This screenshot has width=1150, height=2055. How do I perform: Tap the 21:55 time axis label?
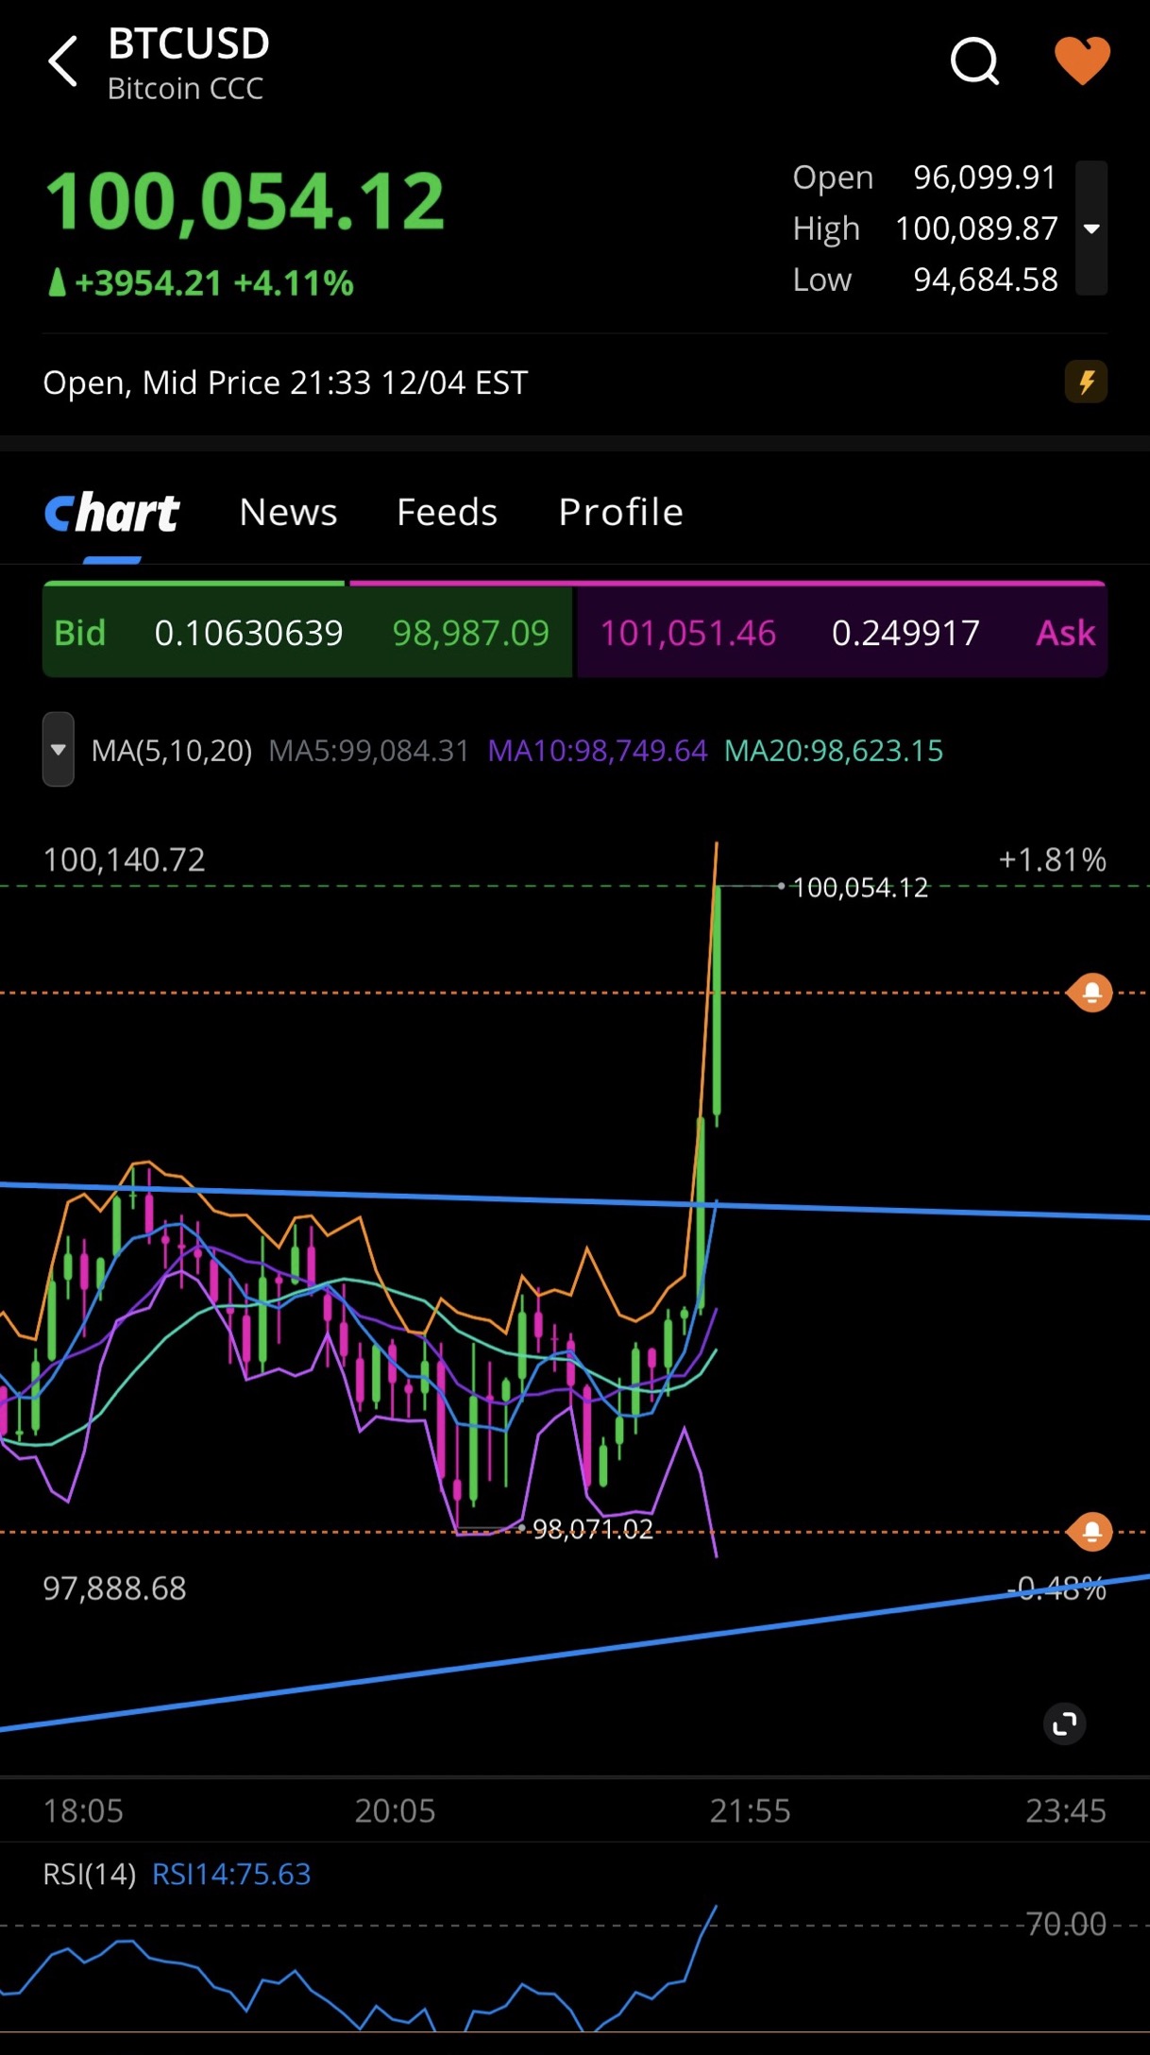point(750,1810)
